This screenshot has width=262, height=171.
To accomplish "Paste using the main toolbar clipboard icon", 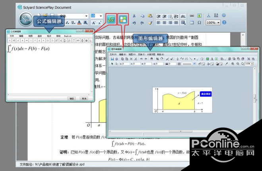I will (150, 16).
